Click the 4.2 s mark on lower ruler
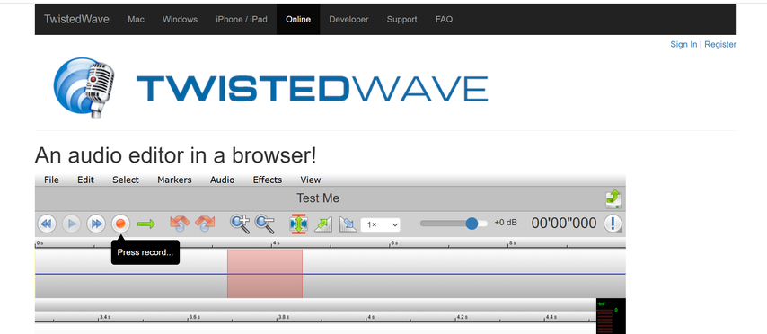 click(x=461, y=317)
